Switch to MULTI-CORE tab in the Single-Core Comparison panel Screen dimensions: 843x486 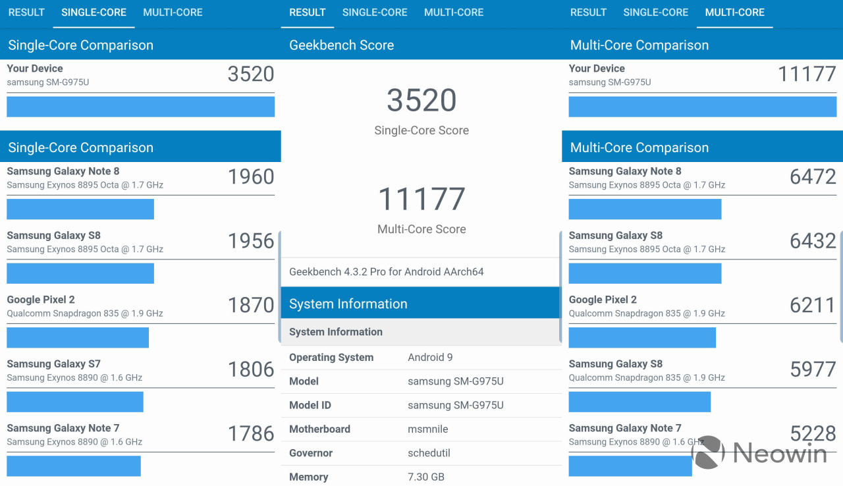pyautogui.click(x=173, y=13)
